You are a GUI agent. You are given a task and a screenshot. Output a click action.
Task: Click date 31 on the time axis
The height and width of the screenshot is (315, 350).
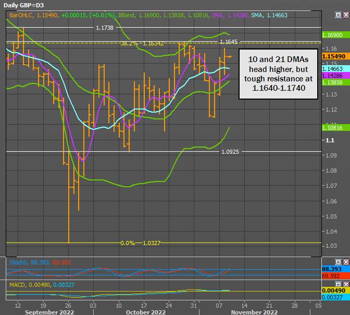tap(194, 306)
